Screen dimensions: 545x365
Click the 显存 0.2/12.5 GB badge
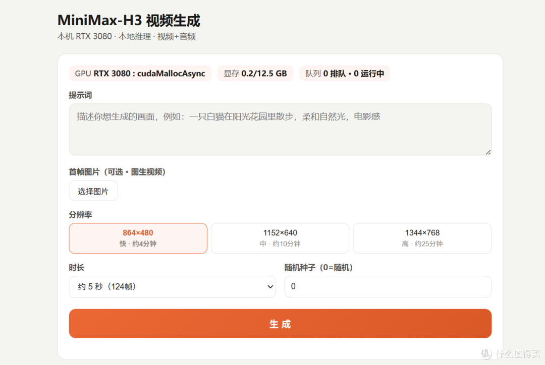(255, 73)
